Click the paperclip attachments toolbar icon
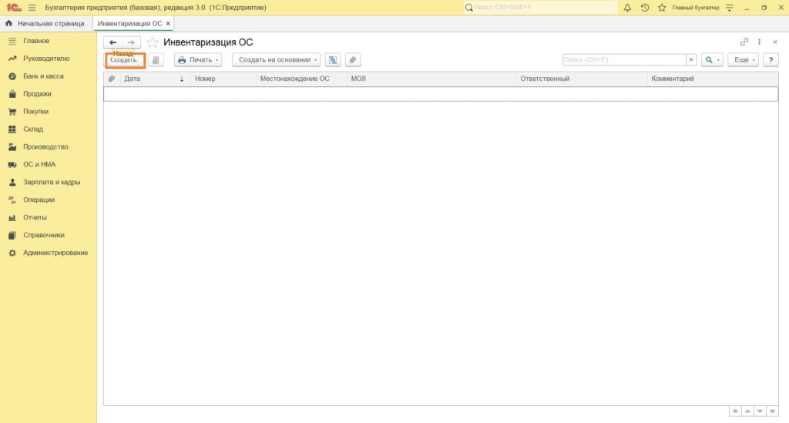789x423 pixels. tap(353, 60)
